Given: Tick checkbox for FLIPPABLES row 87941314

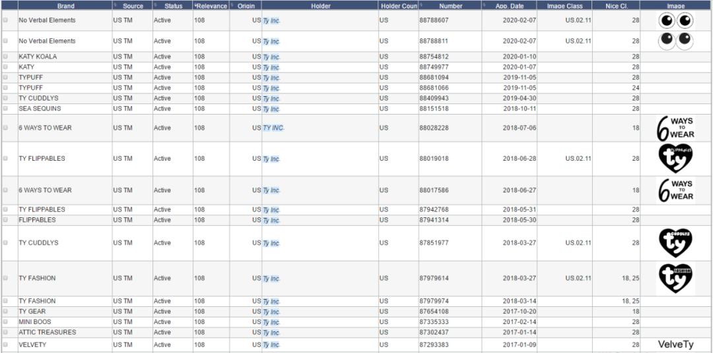Looking at the screenshot, I should (5, 220).
